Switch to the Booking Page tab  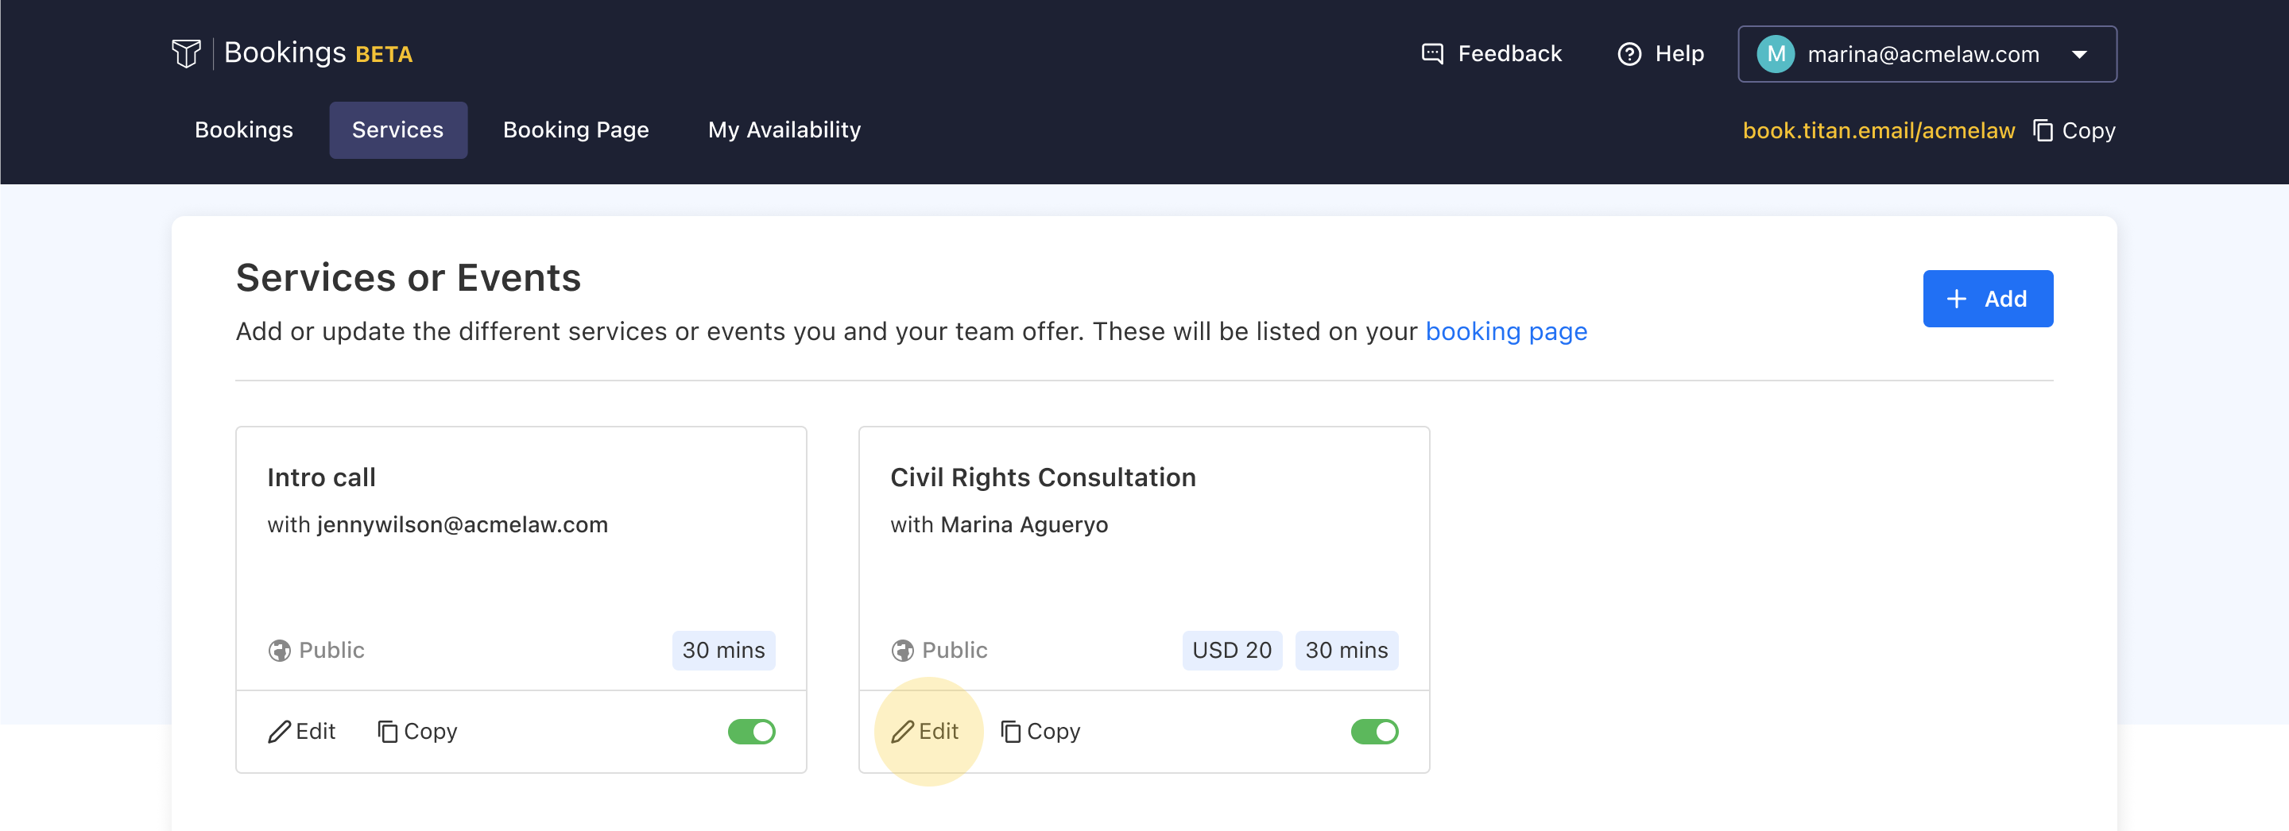tap(575, 130)
